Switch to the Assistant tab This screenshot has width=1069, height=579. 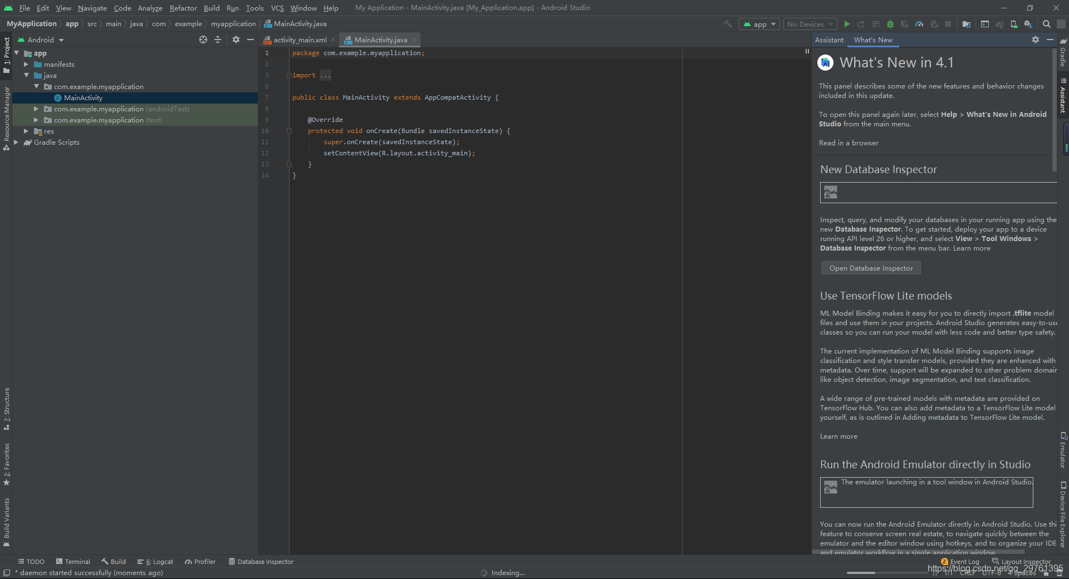click(x=829, y=40)
